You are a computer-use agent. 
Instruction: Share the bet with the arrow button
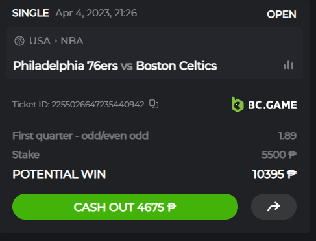point(274,207)
